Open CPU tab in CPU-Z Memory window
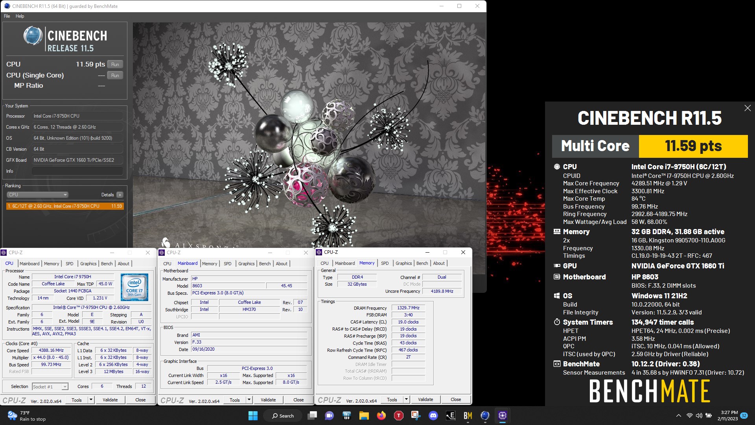Image resolution: width=755 pixels, height=425 pixels. [x=324, y=263]
